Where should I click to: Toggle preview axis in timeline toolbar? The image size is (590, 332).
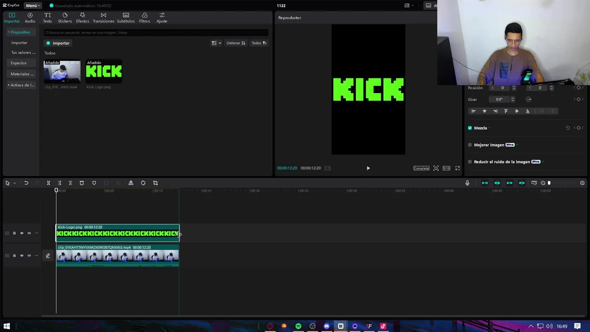[x=522, y=183]
